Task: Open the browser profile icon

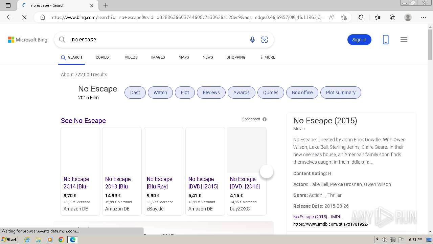Action: 408,17
